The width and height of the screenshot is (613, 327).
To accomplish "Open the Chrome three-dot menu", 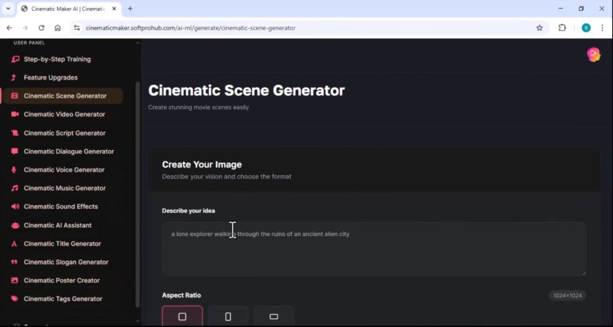I will click(602, 27).
